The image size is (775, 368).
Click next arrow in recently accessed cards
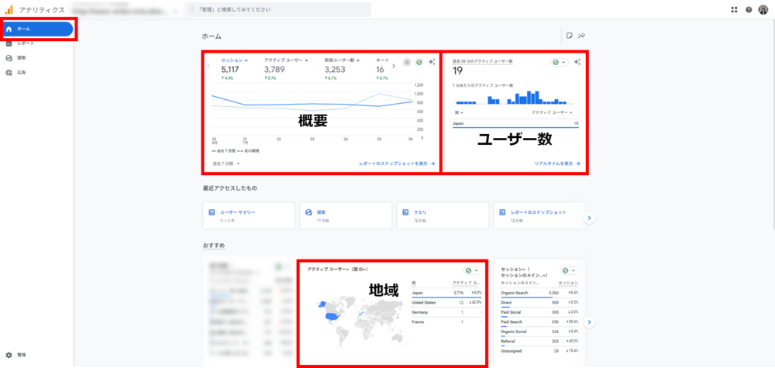click(x=590, y=218)
